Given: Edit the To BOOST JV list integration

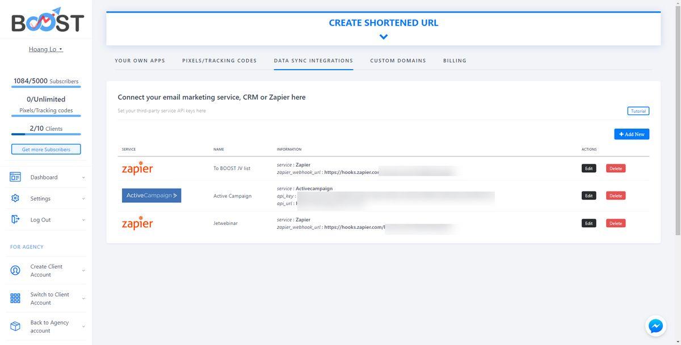Looking at the screenshot, I should 589,168.
